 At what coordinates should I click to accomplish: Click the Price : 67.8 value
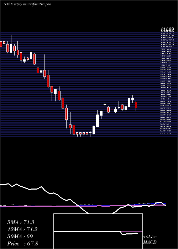pos(22,244)
